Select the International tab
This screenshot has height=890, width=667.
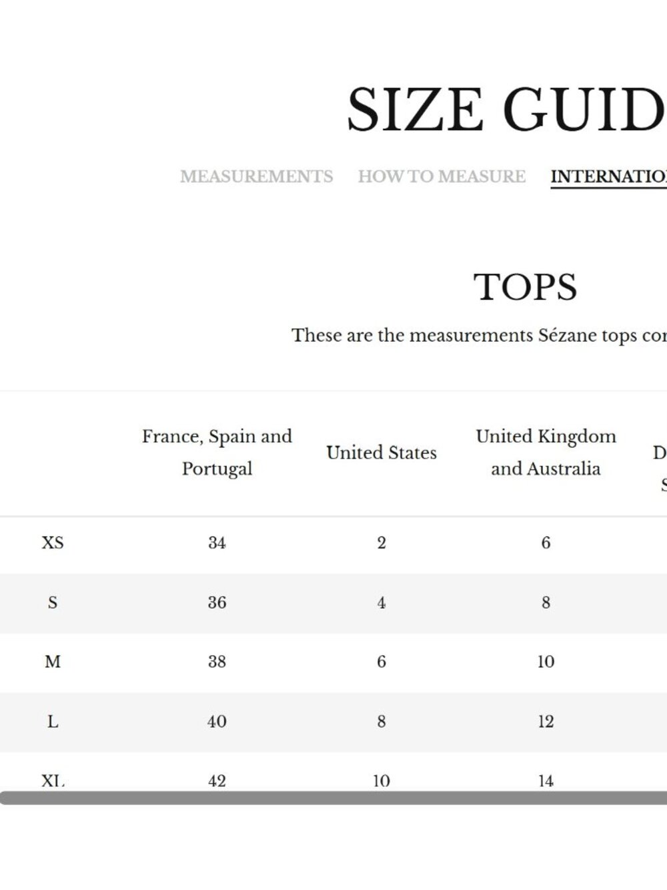pyautogui.click(x=608, y=176)
